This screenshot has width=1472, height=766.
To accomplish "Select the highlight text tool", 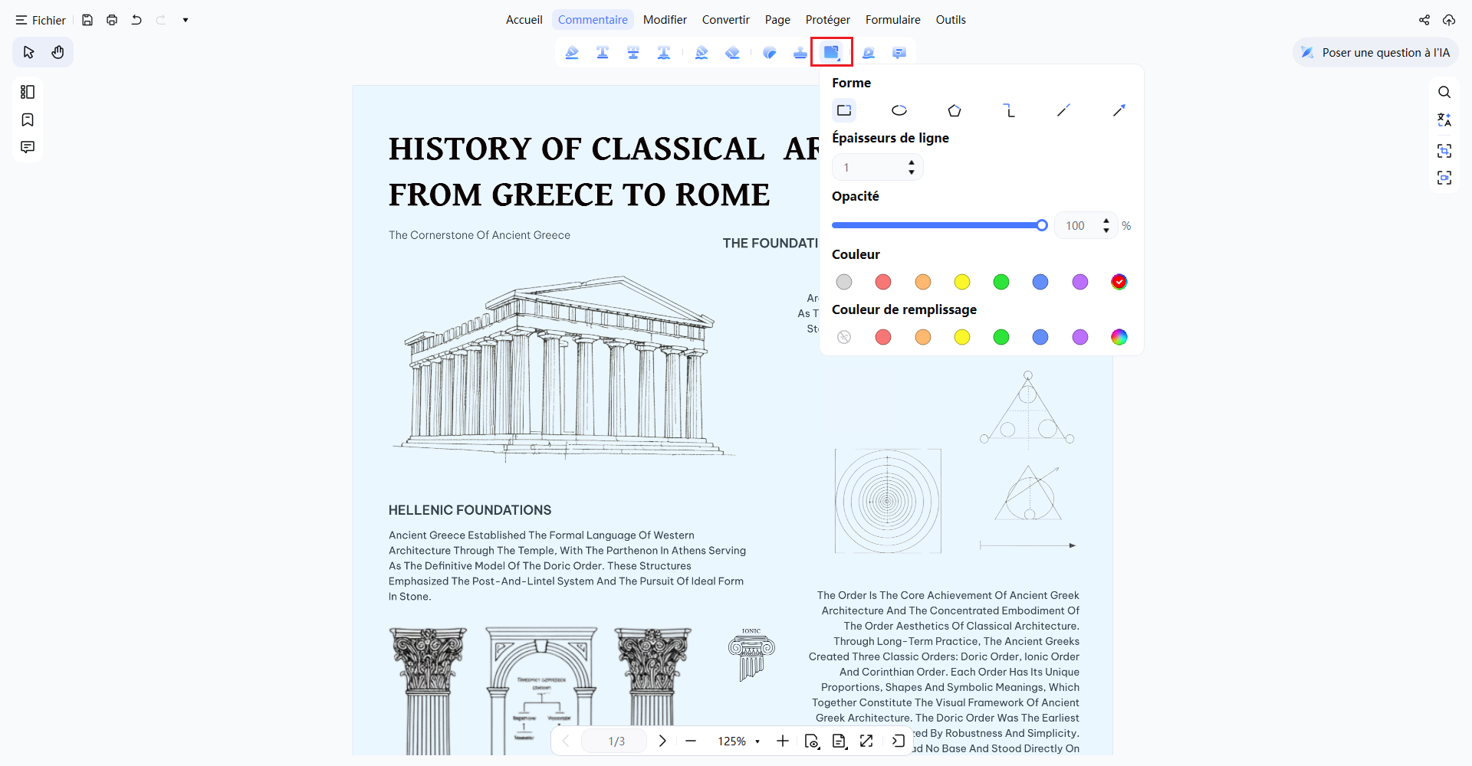I will (572, 52).
